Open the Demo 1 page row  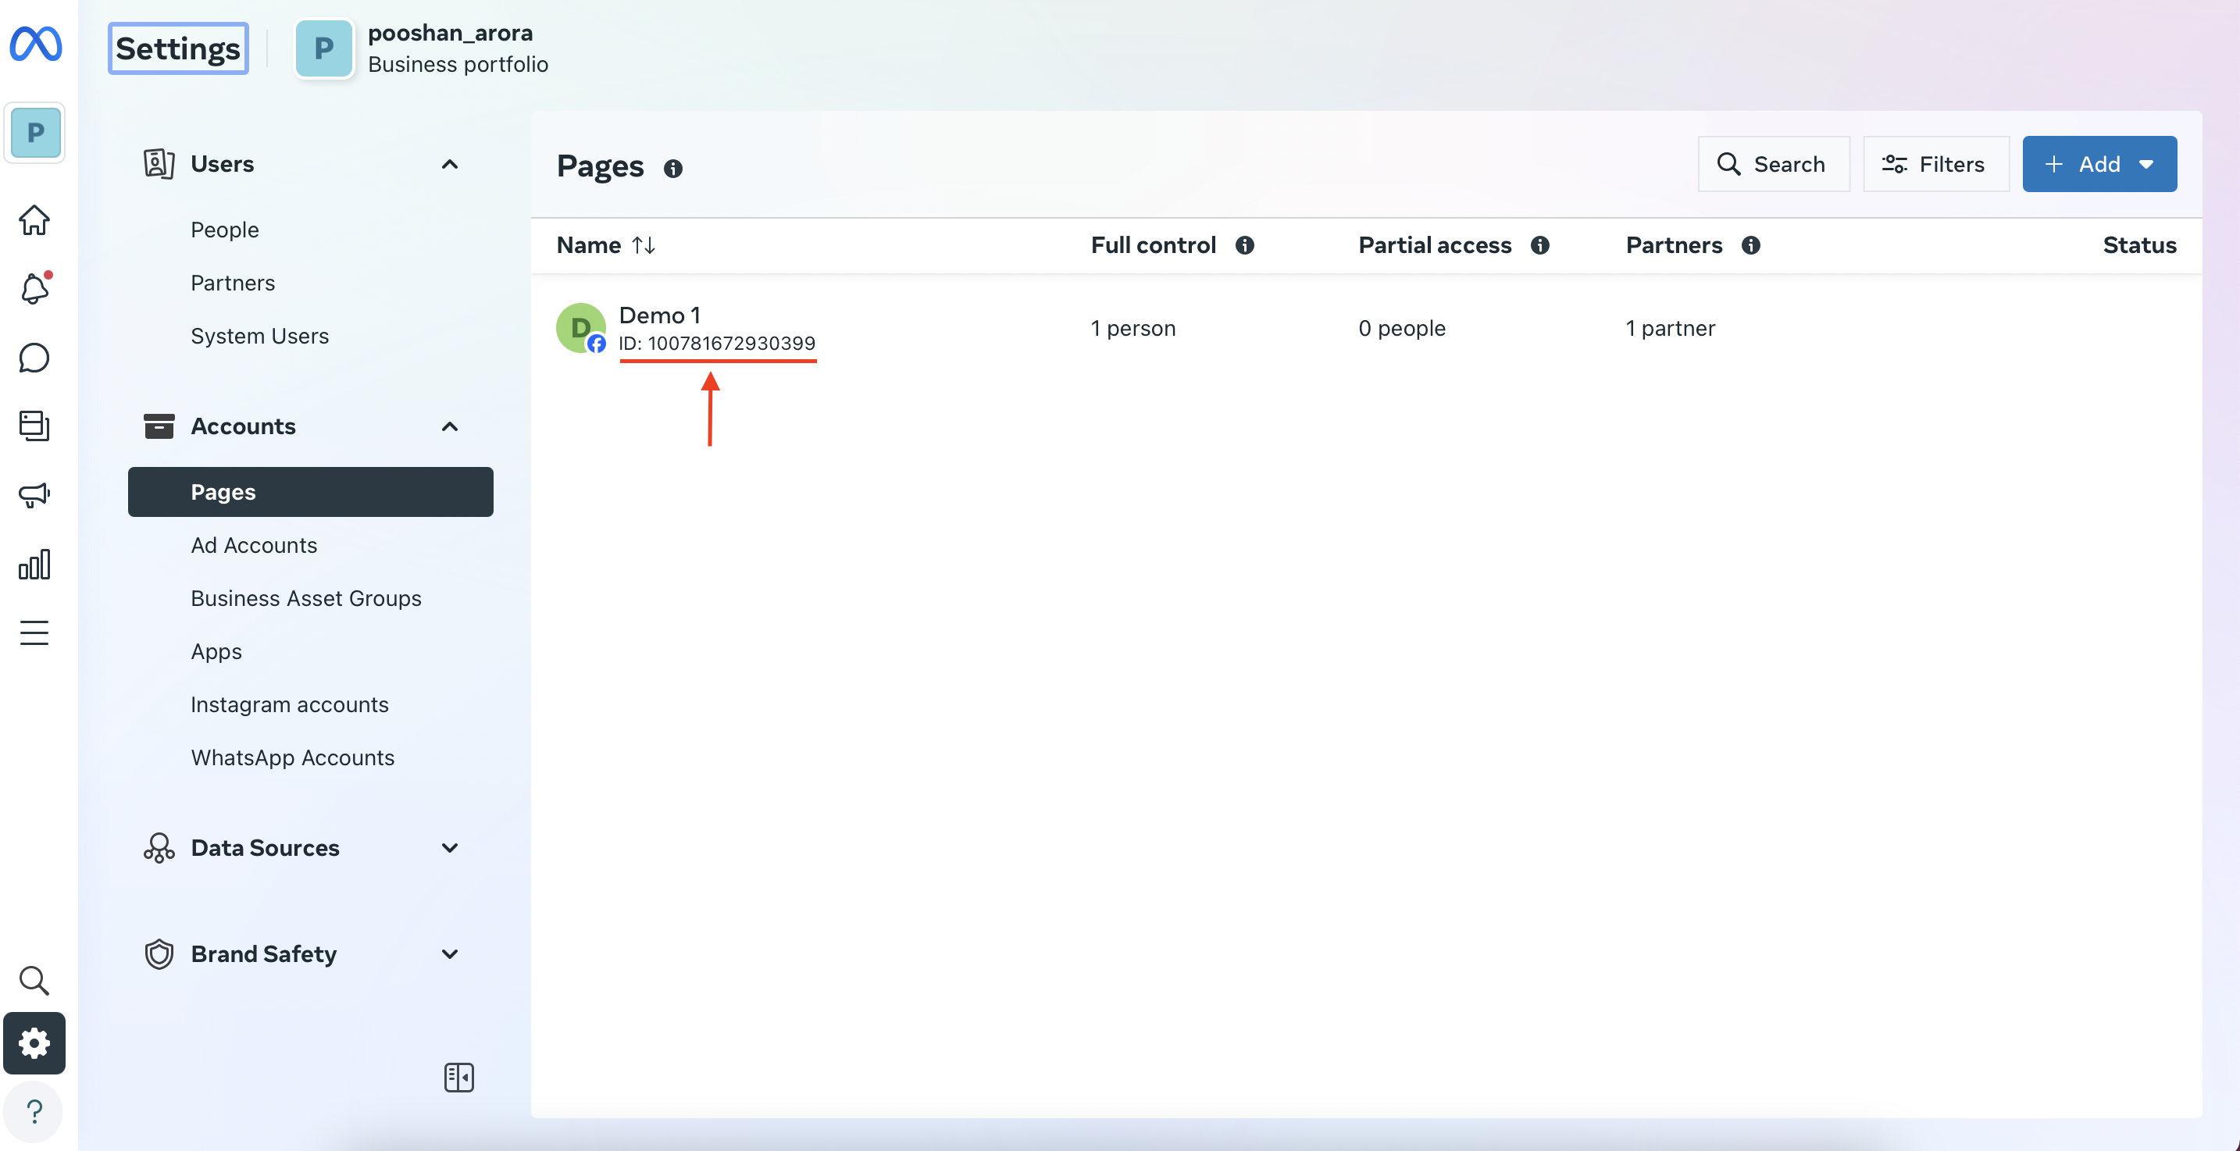(x=1366, y=329)
